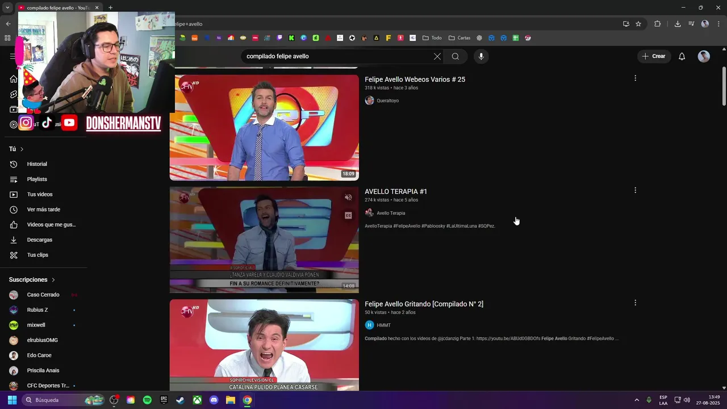Open options menu for AVELLO TERAPIA #1
727x409 pixels.
pyautogui.click(x=635, y=190)
